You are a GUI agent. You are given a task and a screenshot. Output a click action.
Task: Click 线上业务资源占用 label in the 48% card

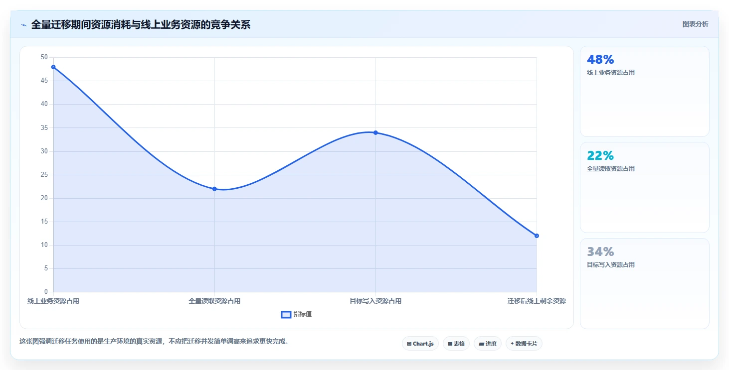pos(611,73)
